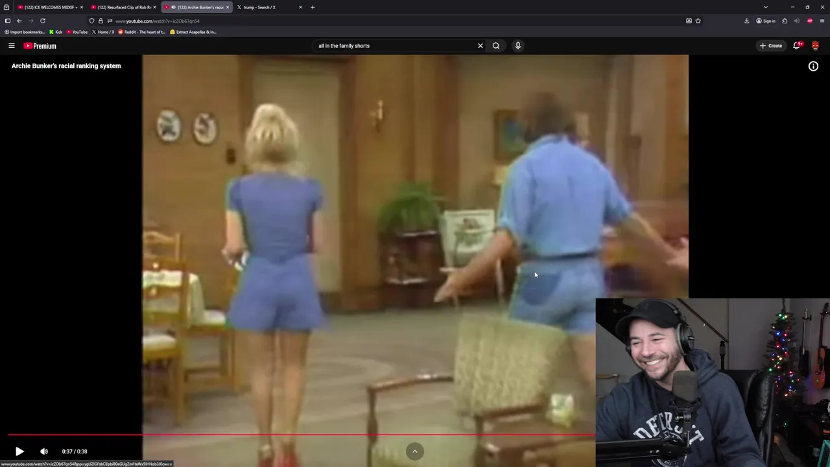Open the Create menu
The height and width of the screenshot is (467, 830).
click(x=771, y=46)
